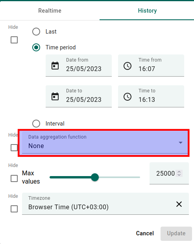Click clock icon in Time from field
The image size is (194, 244).
(127, 66)
